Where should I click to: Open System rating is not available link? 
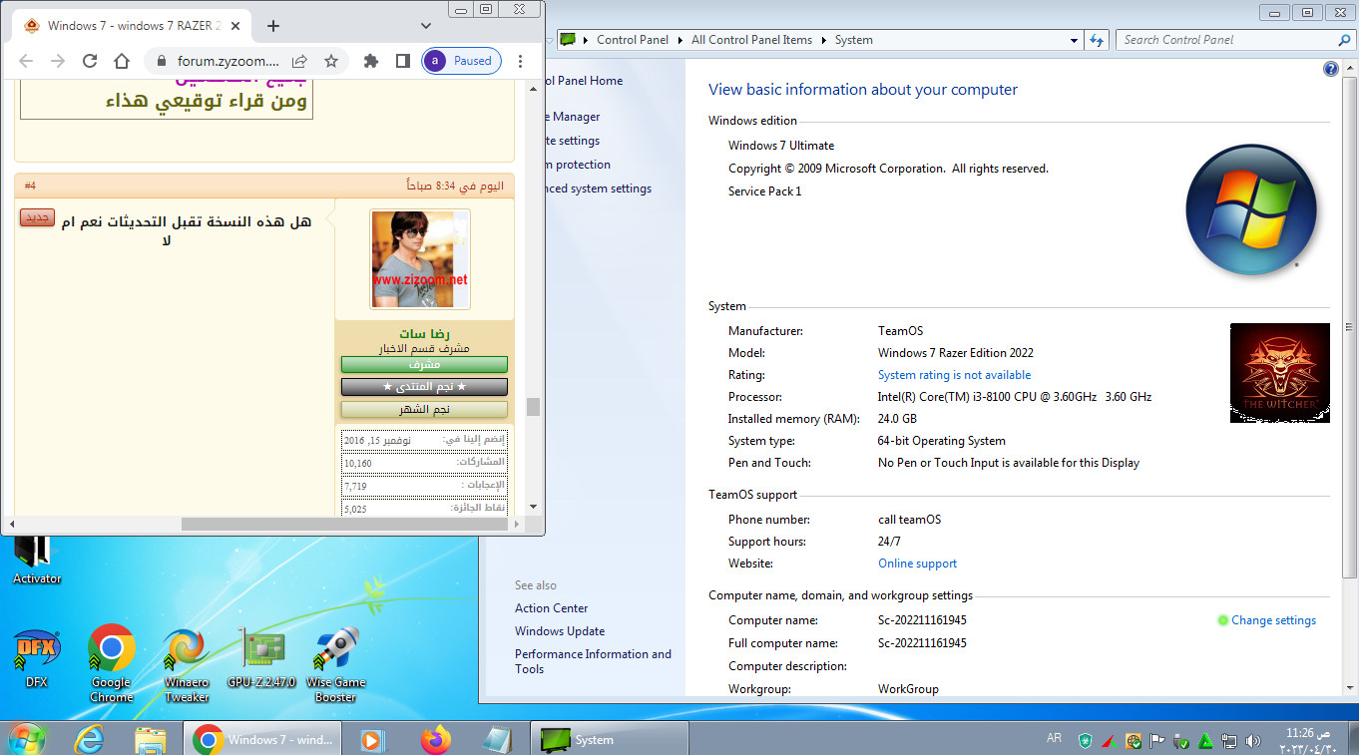click(x=954, y=375)
